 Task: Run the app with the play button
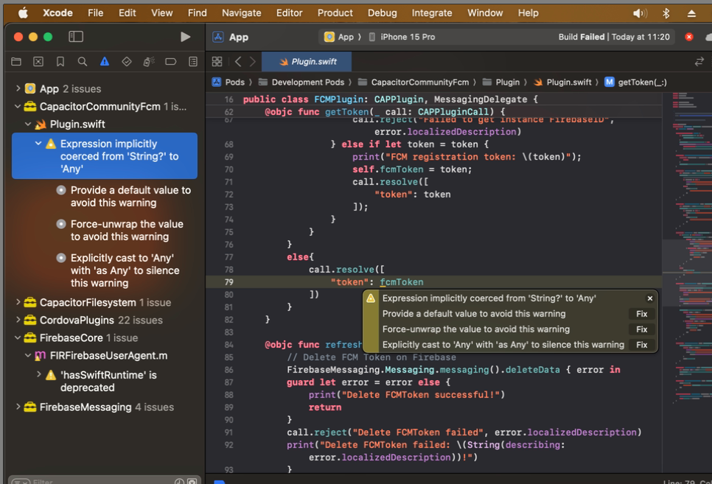pyautogui.click(x=185, y=37)
